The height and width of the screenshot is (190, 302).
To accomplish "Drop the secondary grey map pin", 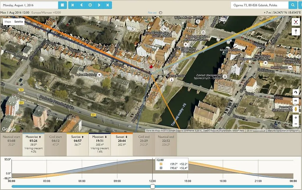I will point(296,31).
